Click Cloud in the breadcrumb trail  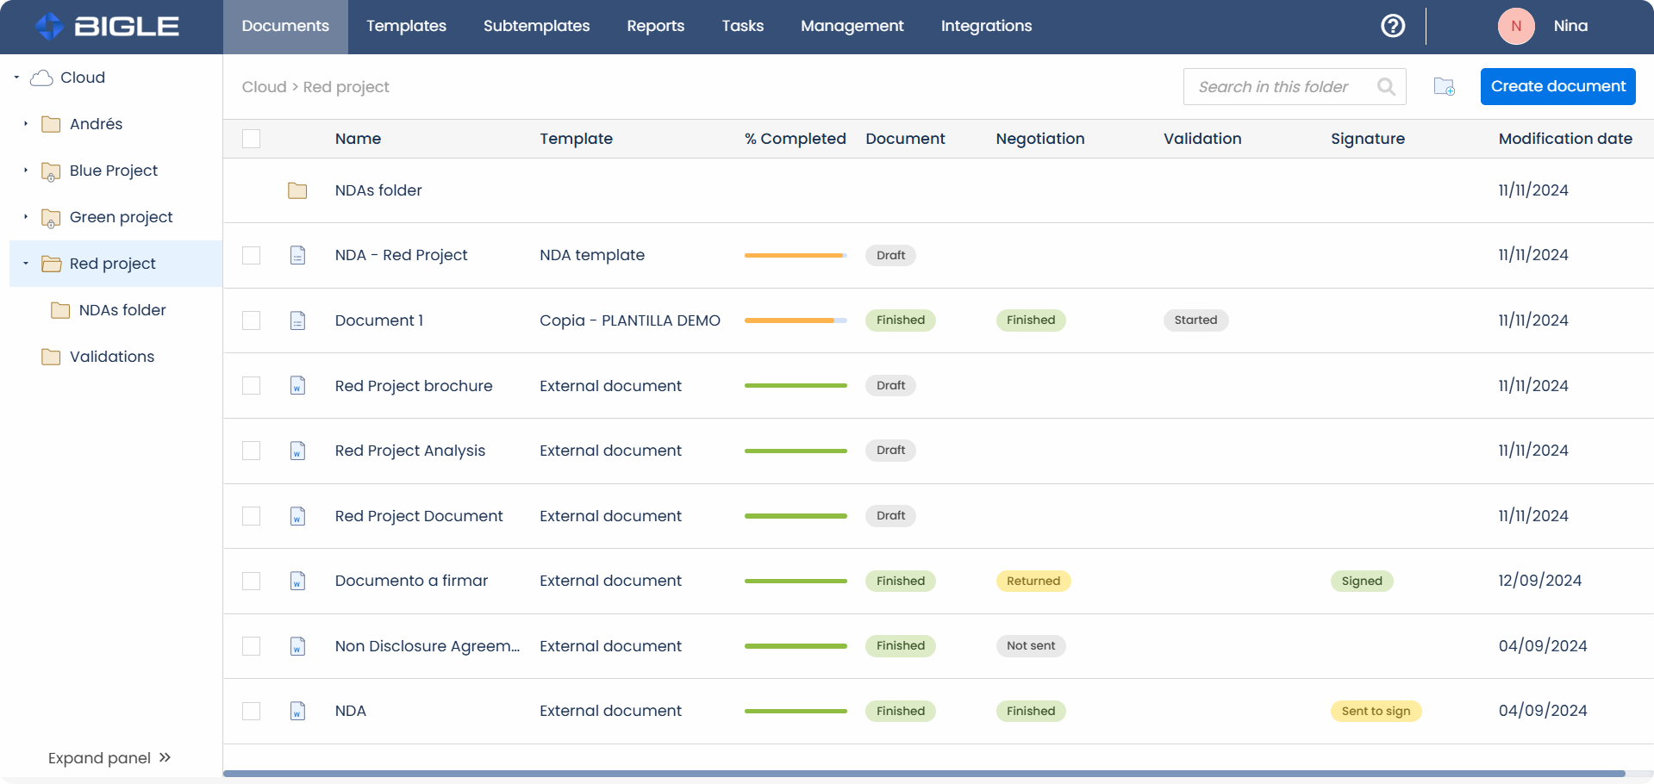(x=264, y=86)
